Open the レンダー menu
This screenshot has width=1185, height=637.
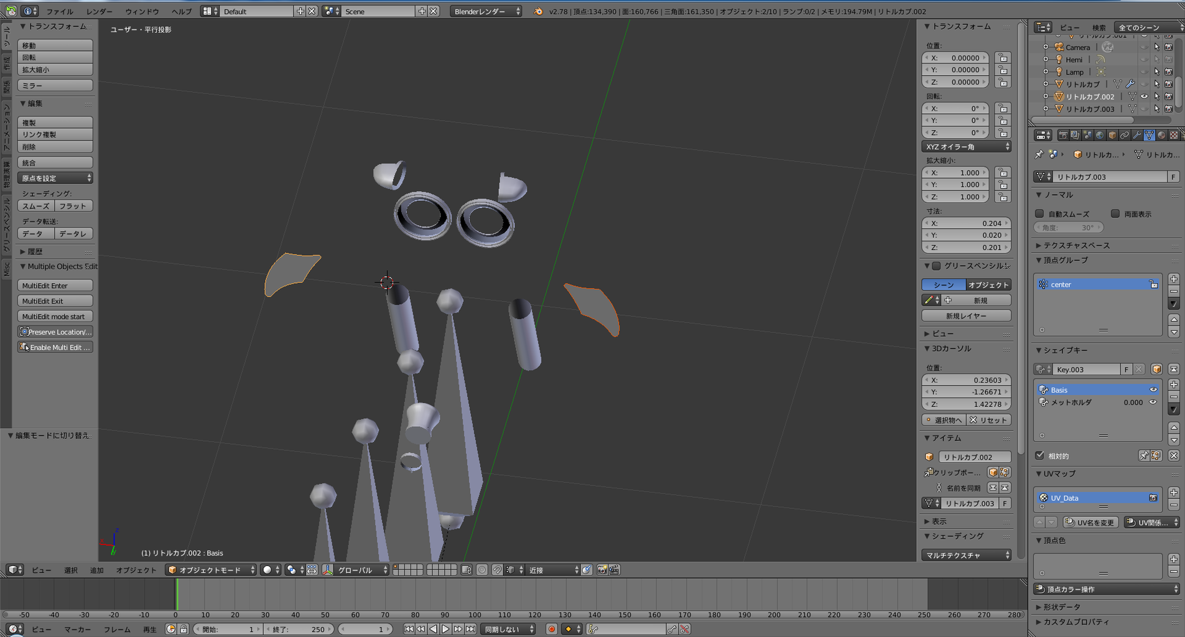point(100,11)
